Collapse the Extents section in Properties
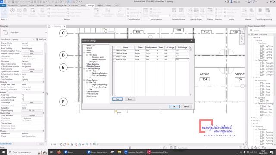This screenshot has height=155, width=276. (43, 92)
